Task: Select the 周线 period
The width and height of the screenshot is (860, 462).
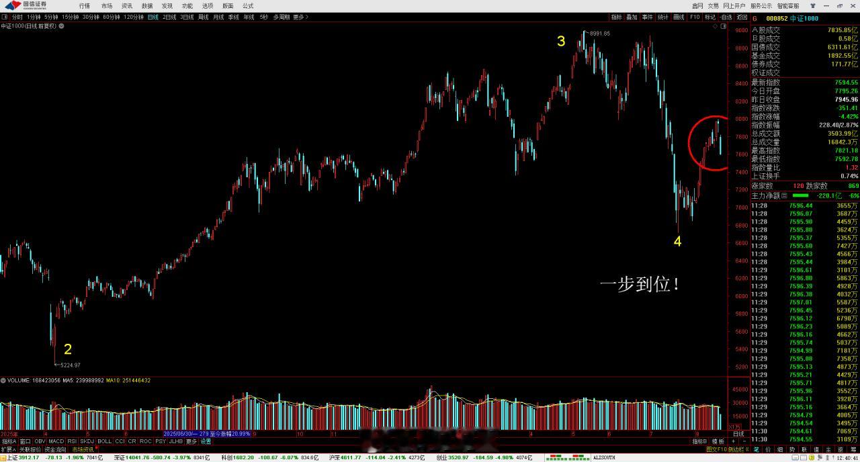Action: (203, 17)
